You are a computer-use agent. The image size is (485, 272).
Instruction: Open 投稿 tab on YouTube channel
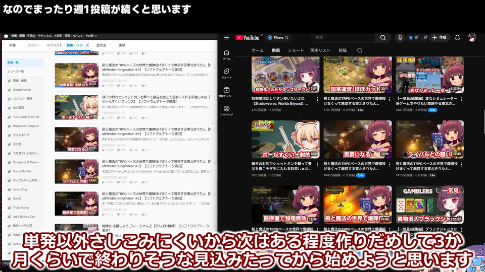click(343, 50)
